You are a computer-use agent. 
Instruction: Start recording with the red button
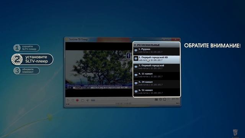77,100
